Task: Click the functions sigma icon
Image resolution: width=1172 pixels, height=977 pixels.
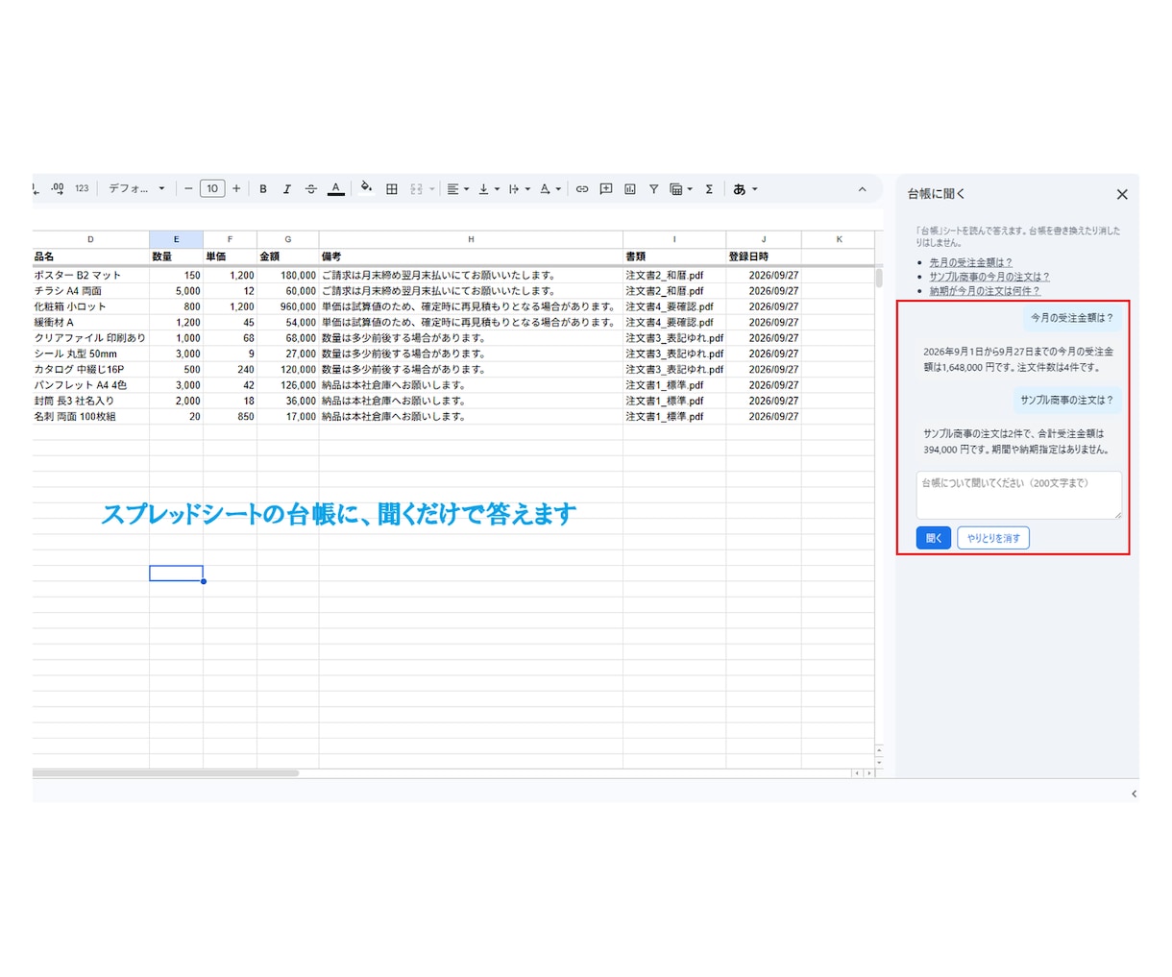Action: (709, 189)
